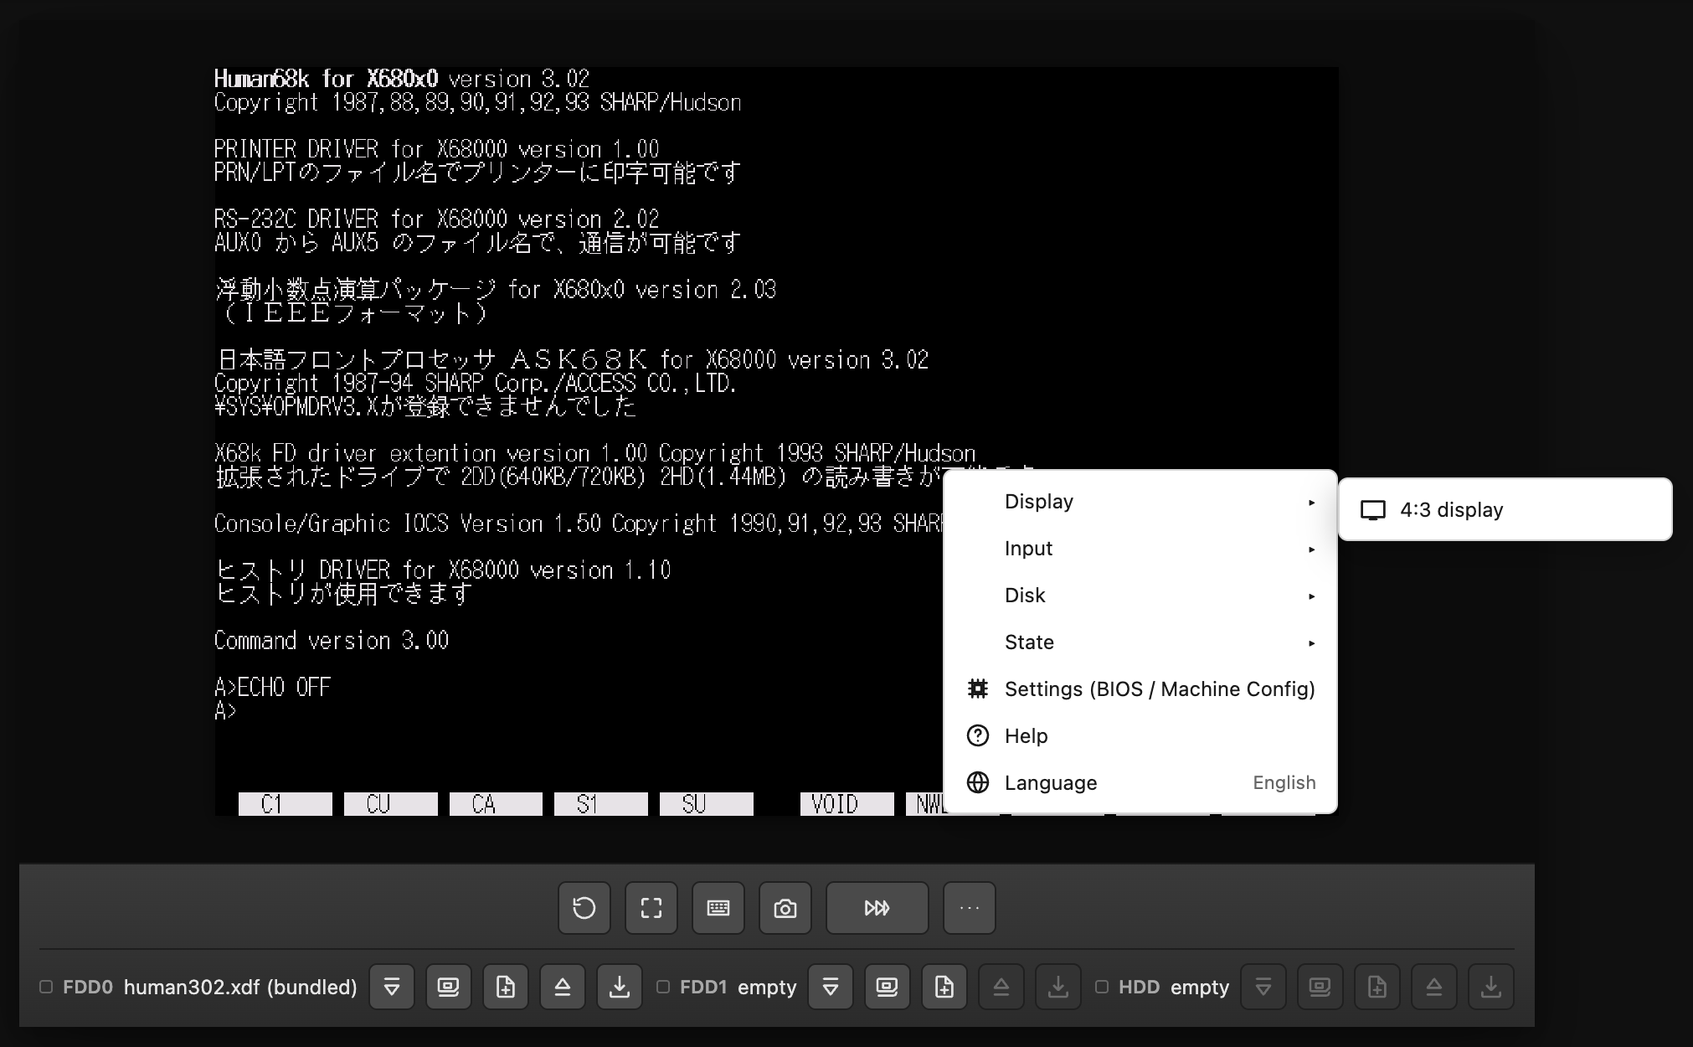Select the 4:3 display option
The height and width of the screenshot is (1047, 1693).
pyautogui.click(x=1505, y=510)
